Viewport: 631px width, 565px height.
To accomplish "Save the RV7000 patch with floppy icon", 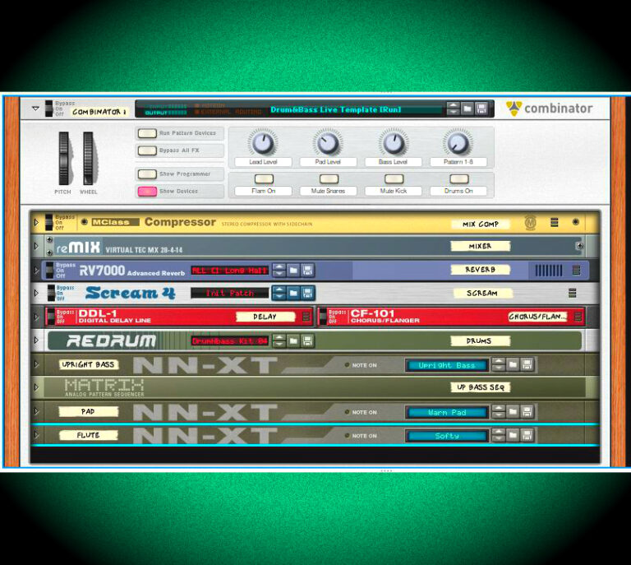I will pyautogui.click(x=307, y=271).
